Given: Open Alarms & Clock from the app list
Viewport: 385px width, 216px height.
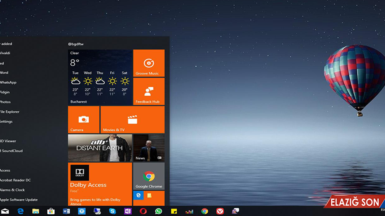Looking at the screenshot, I should pos(12,190).
